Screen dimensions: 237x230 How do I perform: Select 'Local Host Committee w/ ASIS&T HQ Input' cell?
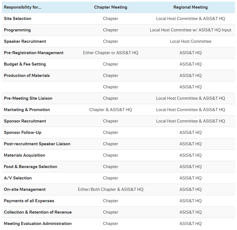(190, 30)
